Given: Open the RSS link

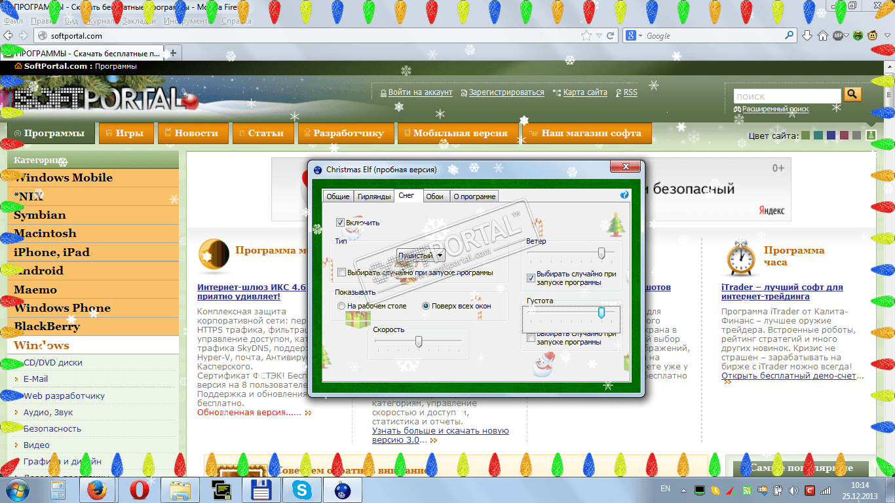Looking at the screenshot, I should click(630, 92).
